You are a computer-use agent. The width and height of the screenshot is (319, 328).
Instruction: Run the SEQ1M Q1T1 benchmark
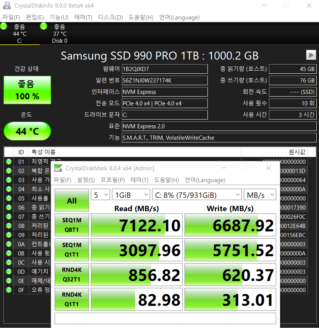(x=72, y=250)
